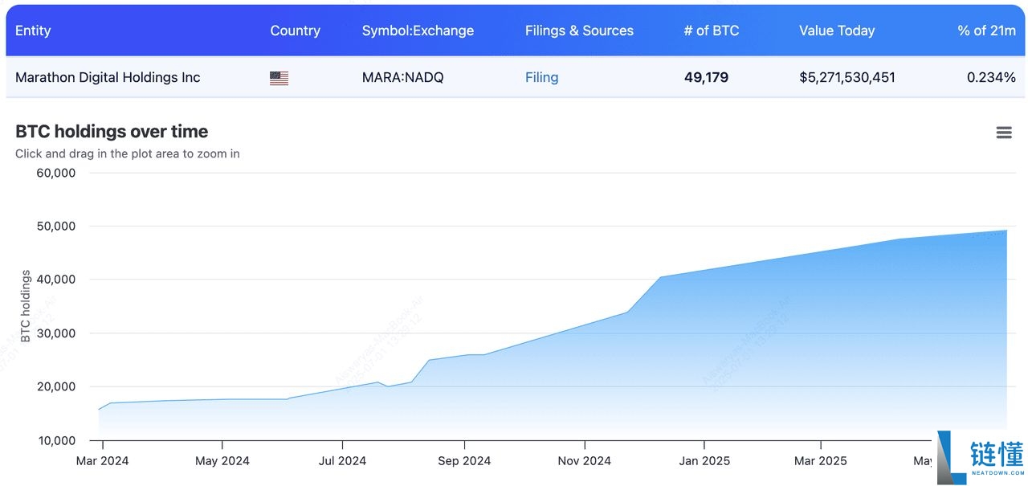Click the 49,179 BTC holdings value
This screenshot has width=1028, height=486.
coord(706,78)
